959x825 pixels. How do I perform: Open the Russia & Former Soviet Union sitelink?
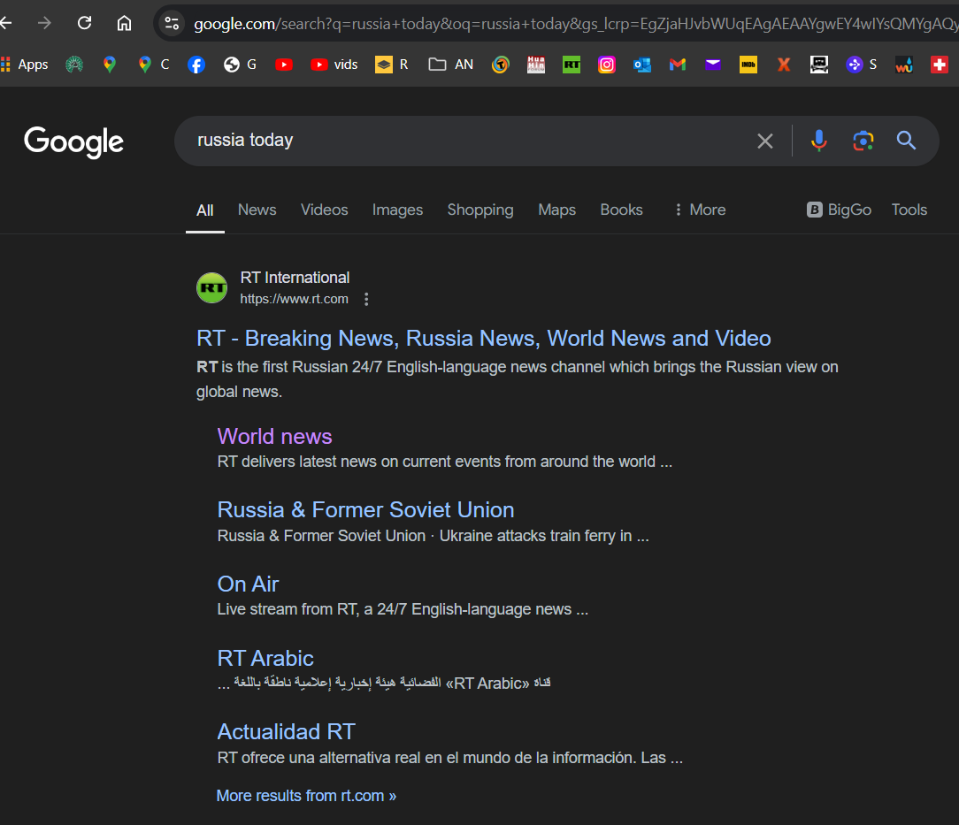(x=365, y=509)
